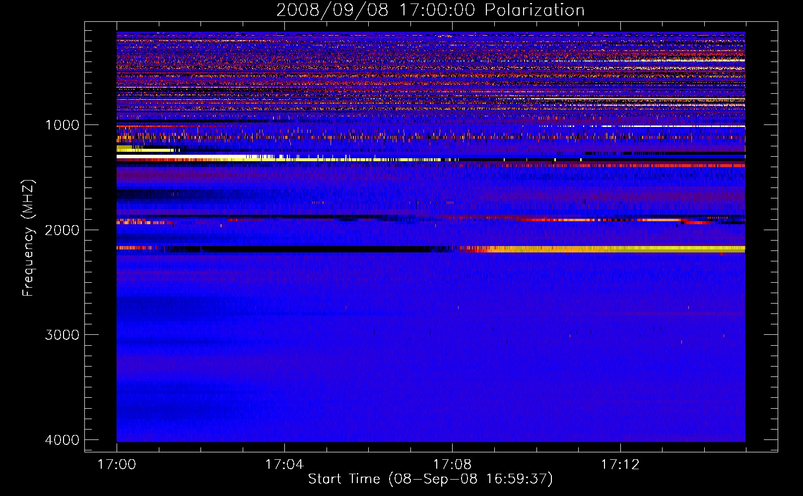
Task: Click the 17:00 time tick label
Action: (117, 465)
